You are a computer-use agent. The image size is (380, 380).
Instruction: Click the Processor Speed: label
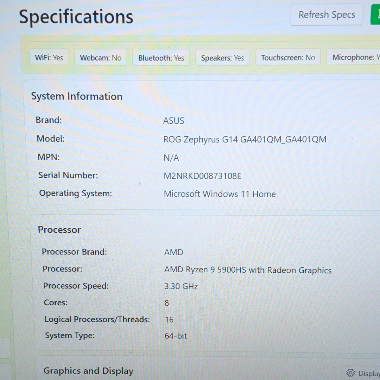76,286
